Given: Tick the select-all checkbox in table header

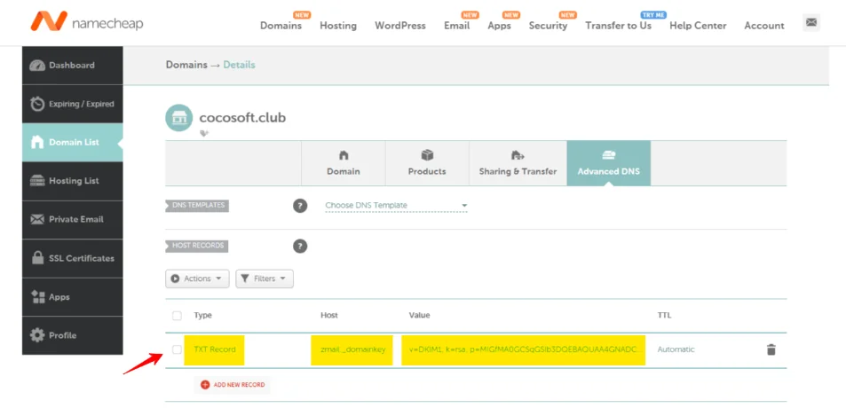Looking at the screenshot, I should tap(177, 316).
